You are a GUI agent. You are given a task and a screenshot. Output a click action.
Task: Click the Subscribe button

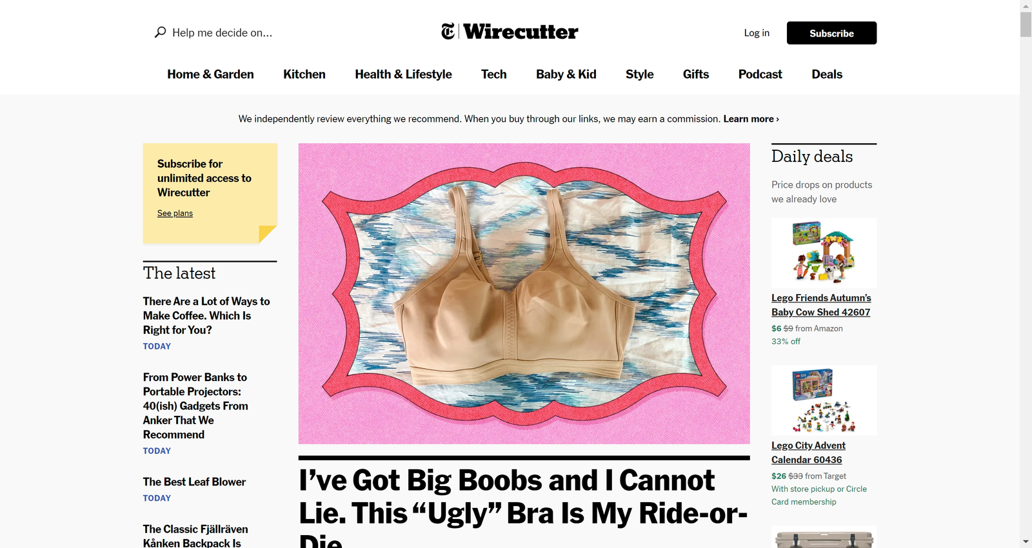[831, 33]
